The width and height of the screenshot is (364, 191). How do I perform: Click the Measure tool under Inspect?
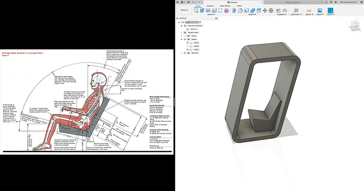[x=309, y=11]
